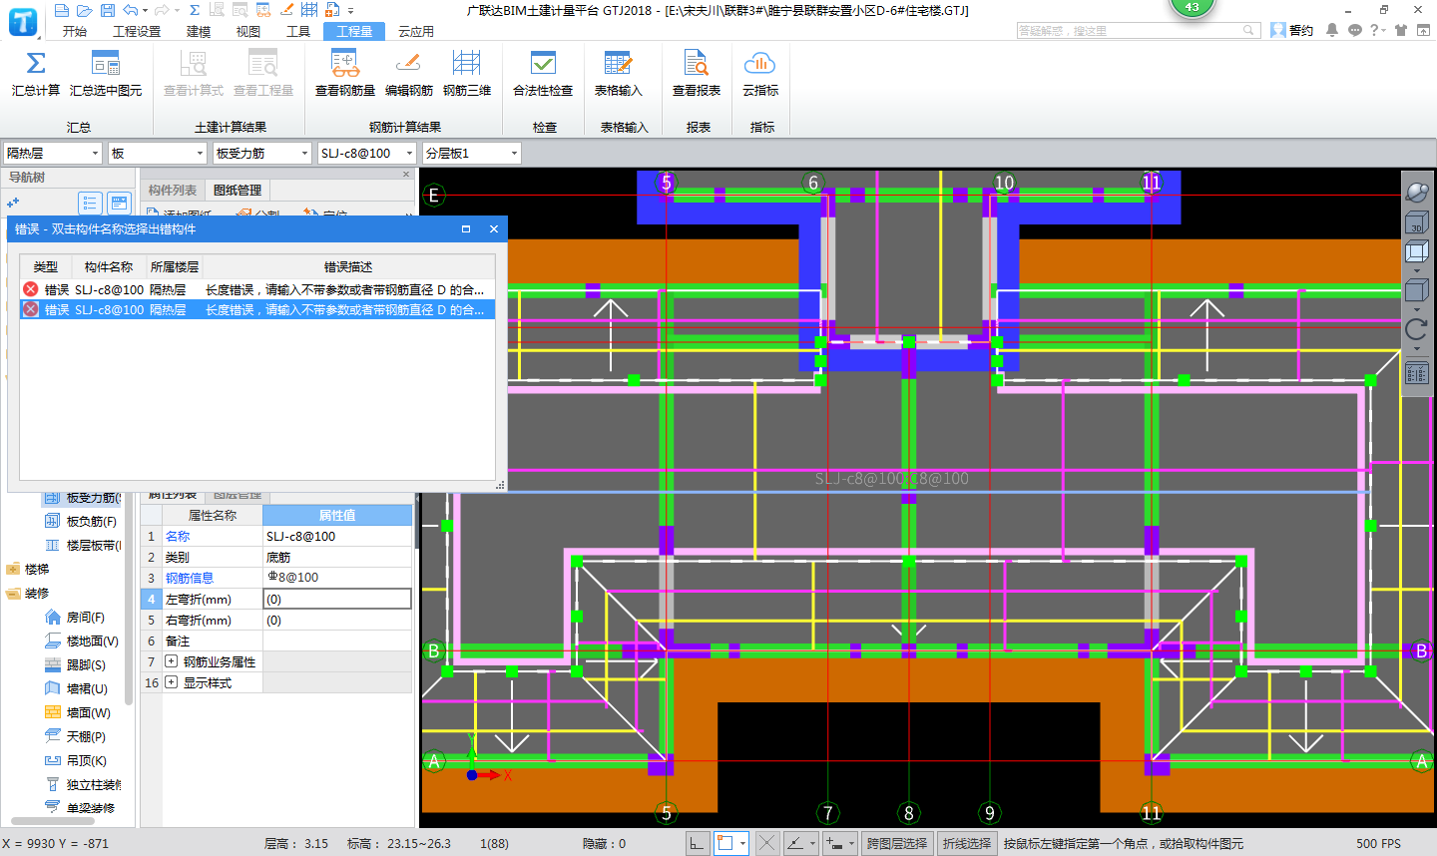This screenshot has height=856, width=1437.
Task: Open the undo history dropdown arrow
Action: tap(146, 10)
